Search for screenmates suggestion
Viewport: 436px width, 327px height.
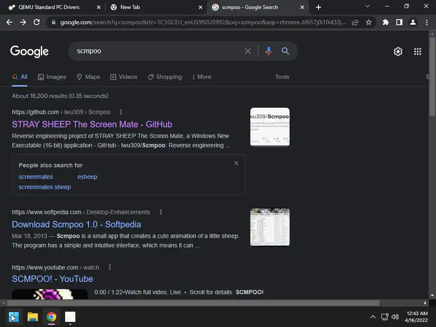pos(36,177)
